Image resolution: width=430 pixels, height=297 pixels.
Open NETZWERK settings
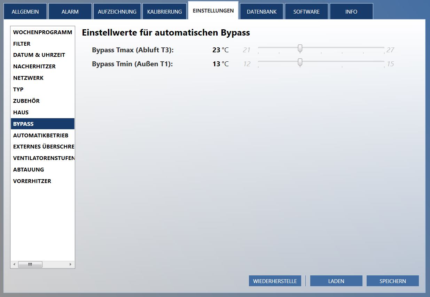(28, 78)
